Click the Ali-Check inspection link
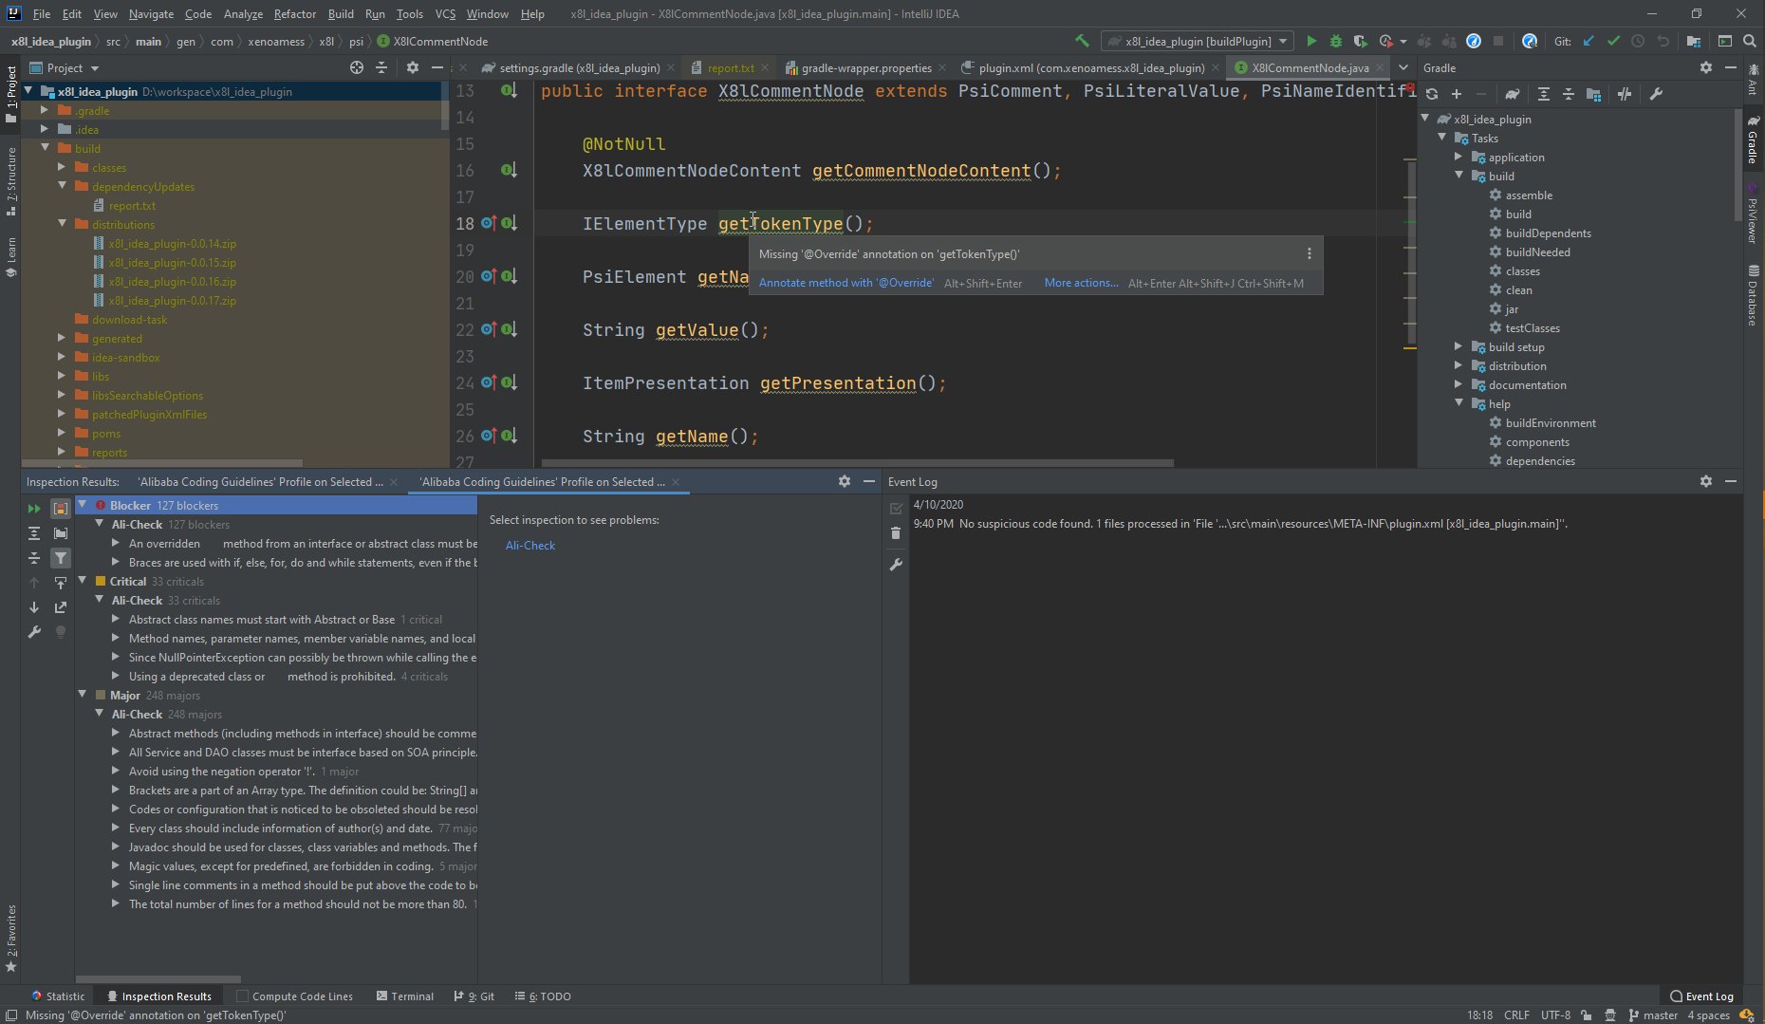The image size is (1765, 1024). pyautogui.click(x=529, y=546)
